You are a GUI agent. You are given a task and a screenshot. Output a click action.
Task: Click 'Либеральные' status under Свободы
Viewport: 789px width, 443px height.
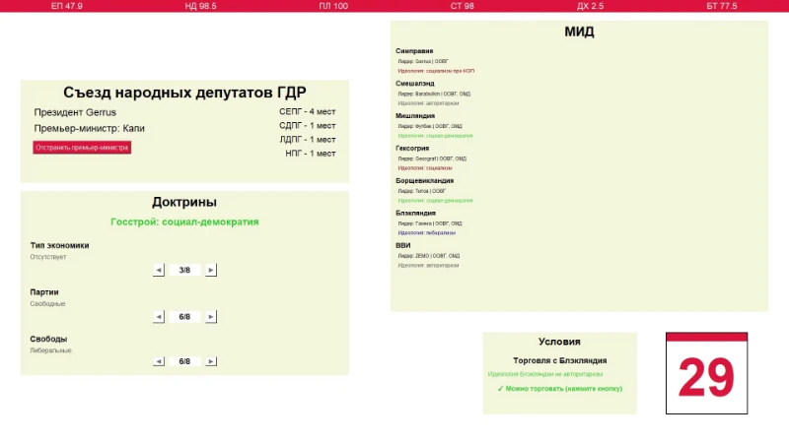click(51, 350)
